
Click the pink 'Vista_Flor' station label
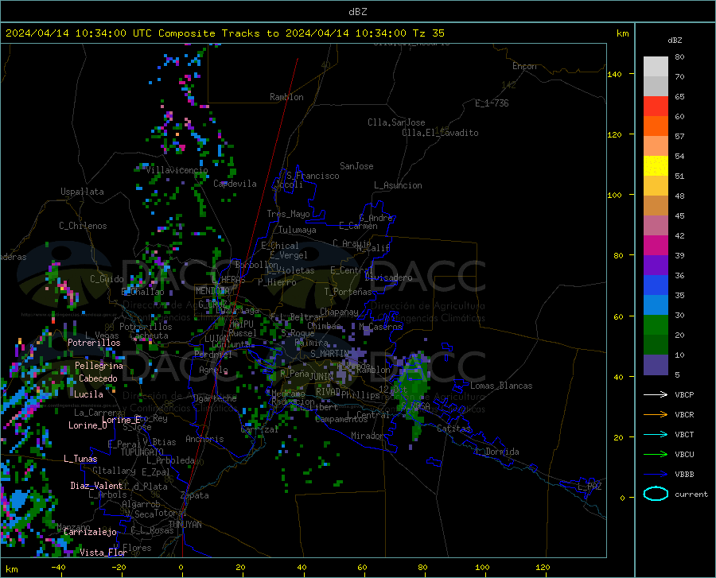coord(103,553)
